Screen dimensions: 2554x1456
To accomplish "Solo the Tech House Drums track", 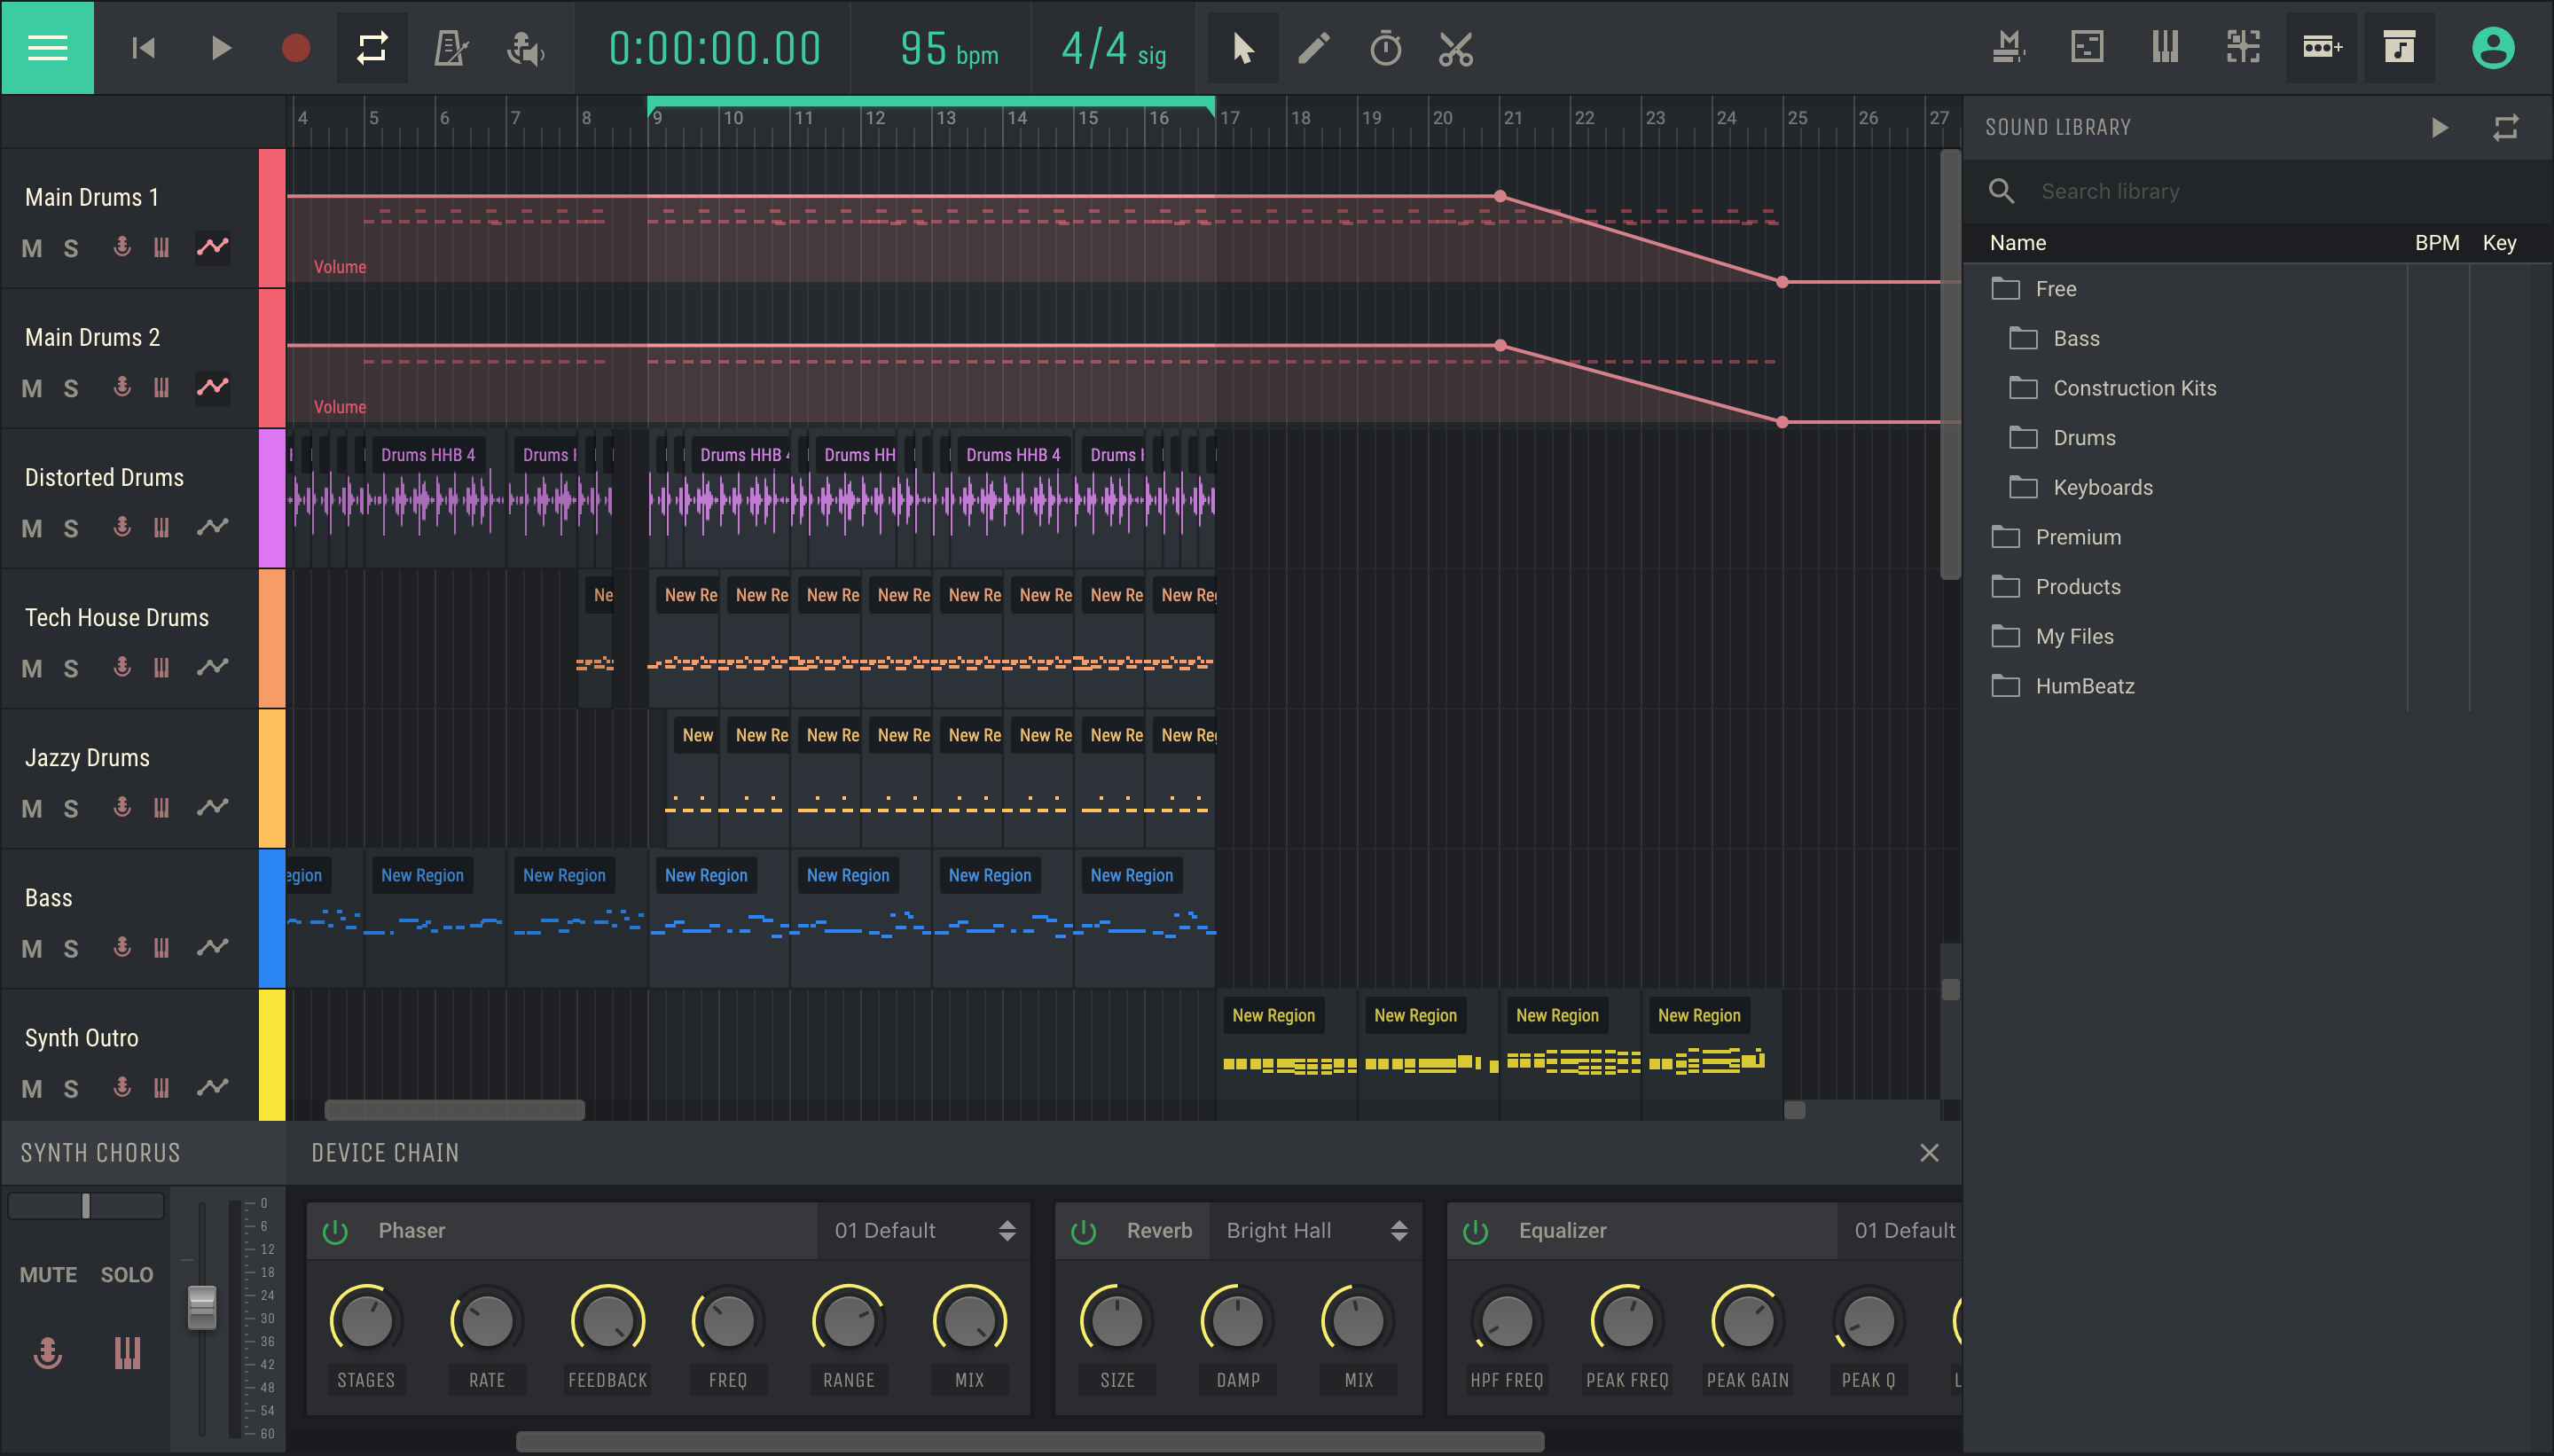I will click(x=70, y=668).
